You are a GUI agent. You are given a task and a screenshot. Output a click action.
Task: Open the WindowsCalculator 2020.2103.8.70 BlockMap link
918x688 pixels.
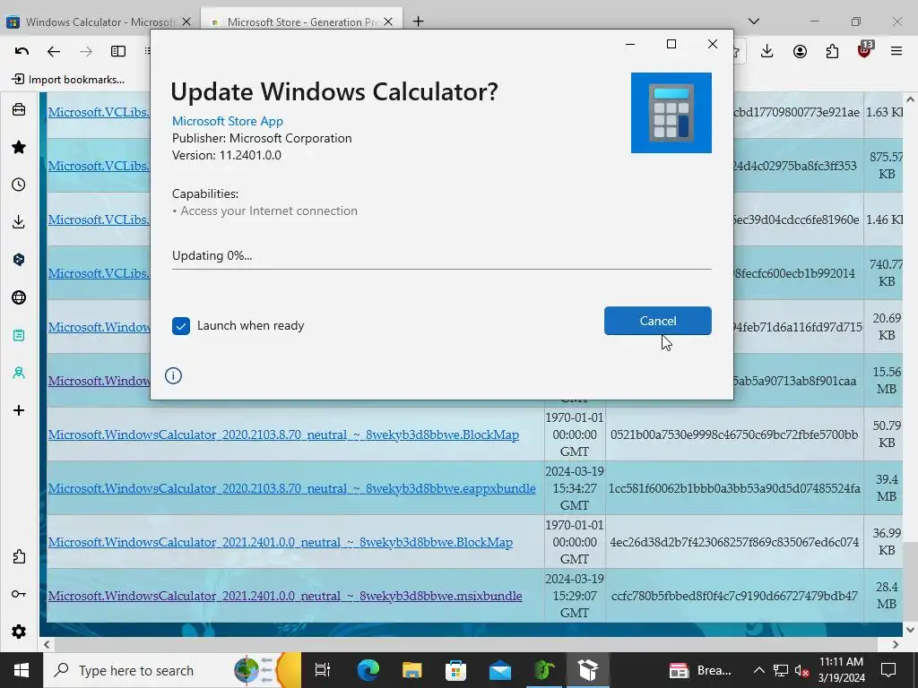[x=283, y=434]
